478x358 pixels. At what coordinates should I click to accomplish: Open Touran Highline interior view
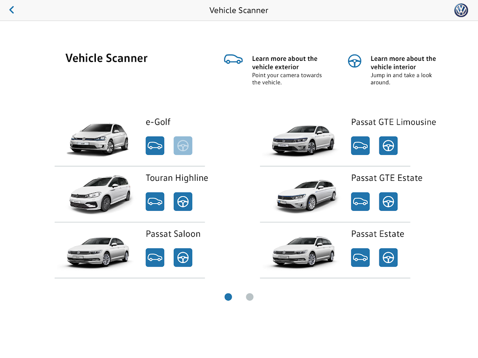pos(183,201)
